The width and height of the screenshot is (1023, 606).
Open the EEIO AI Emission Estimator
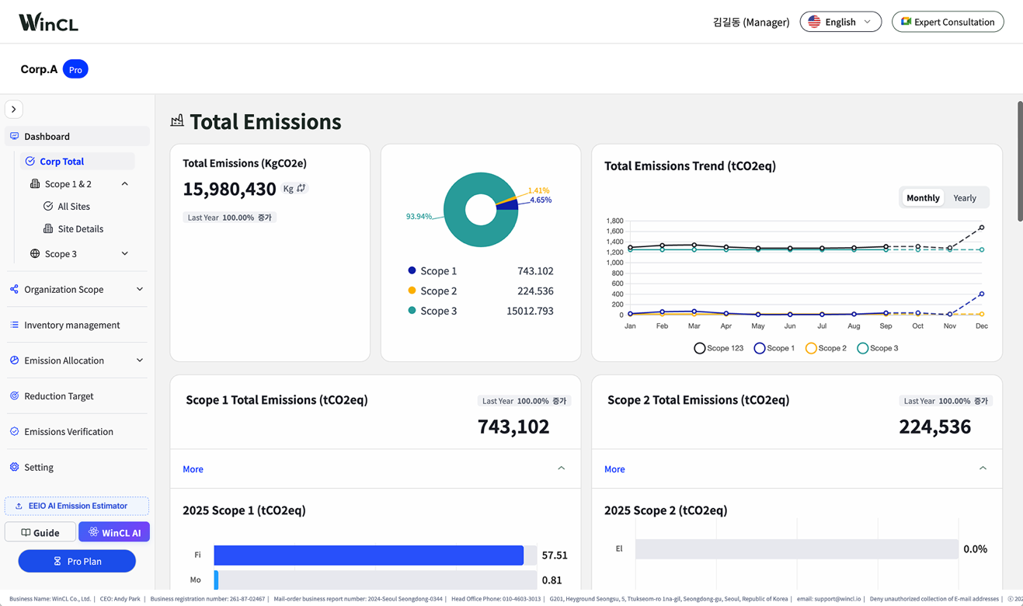point(77,506)
